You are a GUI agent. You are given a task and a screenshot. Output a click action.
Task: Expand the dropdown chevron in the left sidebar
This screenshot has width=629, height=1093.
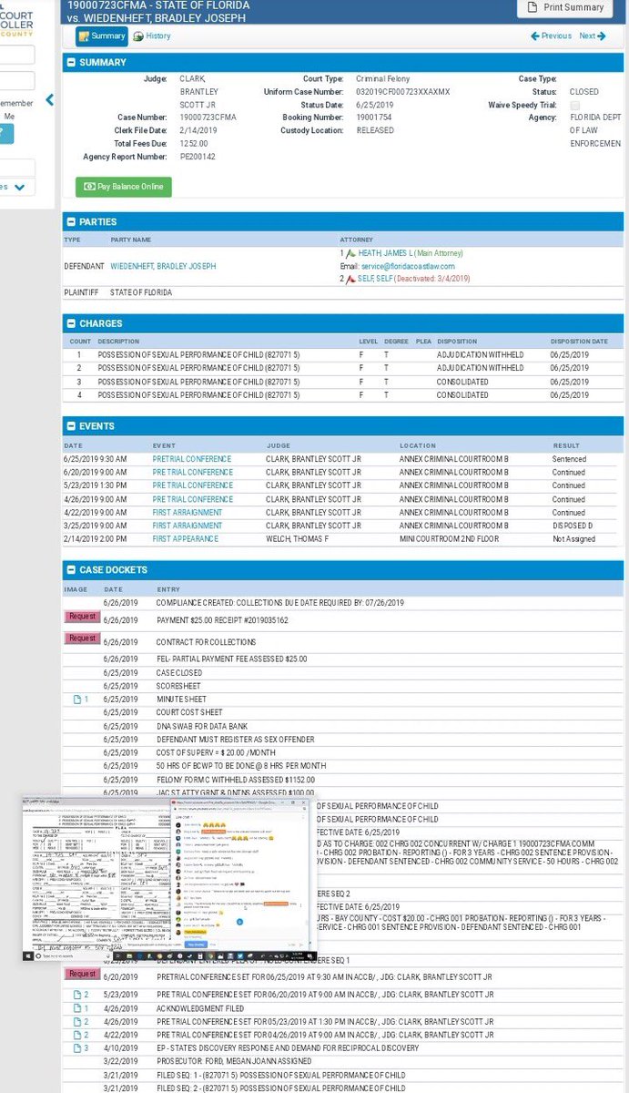click(x=19, y=187)
